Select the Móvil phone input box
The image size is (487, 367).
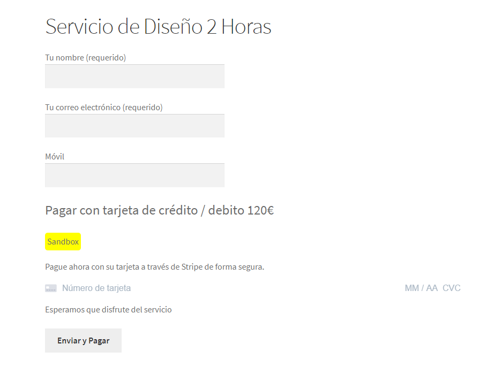point(134,175)
